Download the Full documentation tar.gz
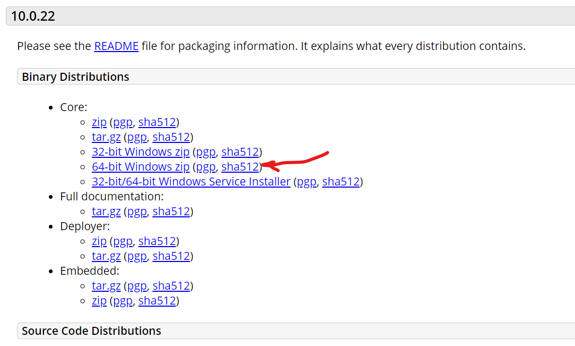Image resolution: width=575 pixels, height=346 pixels. pos(106,212)
